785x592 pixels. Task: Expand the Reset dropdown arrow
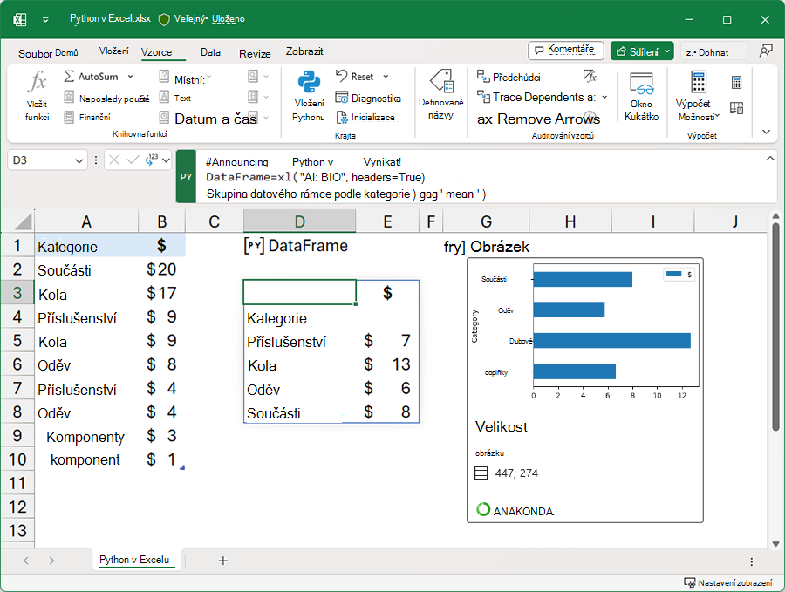pyautogui.click(x=386, y=77)
